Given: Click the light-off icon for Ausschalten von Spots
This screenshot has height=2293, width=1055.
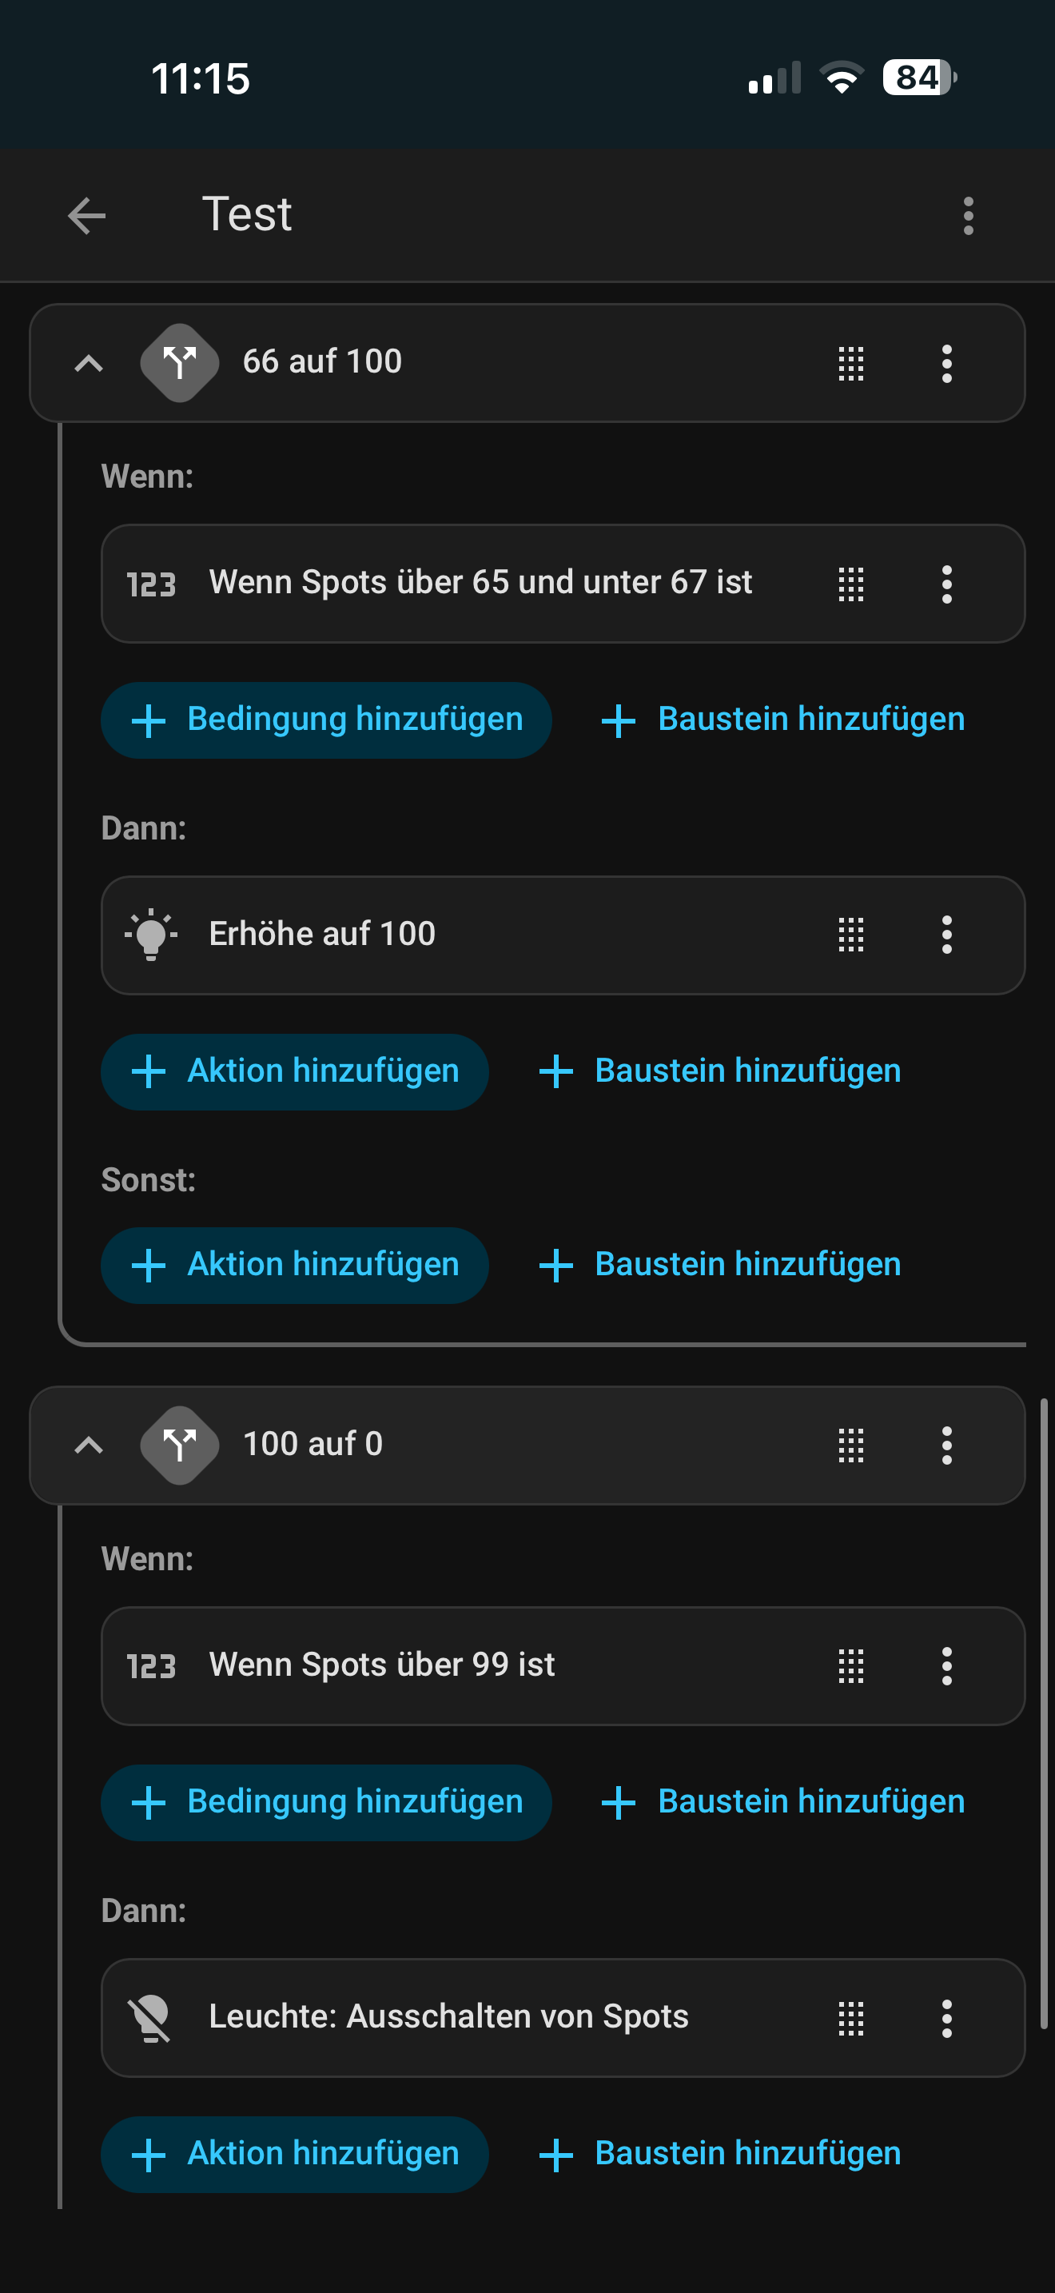Looking at the screenshot, I should click(x=151, y=2017).
